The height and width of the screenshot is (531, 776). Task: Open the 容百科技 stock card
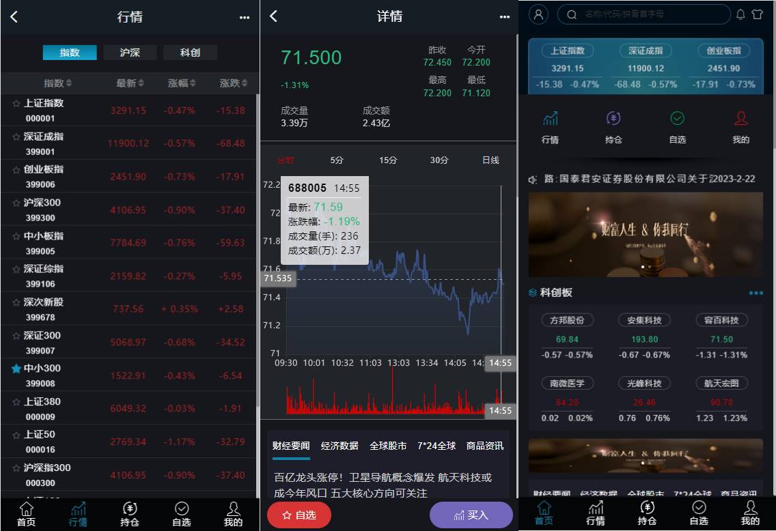pos(721,336)
